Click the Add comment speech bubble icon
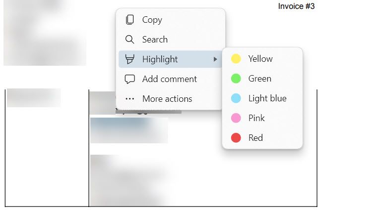The width and height of the screenshot is (372, 212). pos(130,79)
